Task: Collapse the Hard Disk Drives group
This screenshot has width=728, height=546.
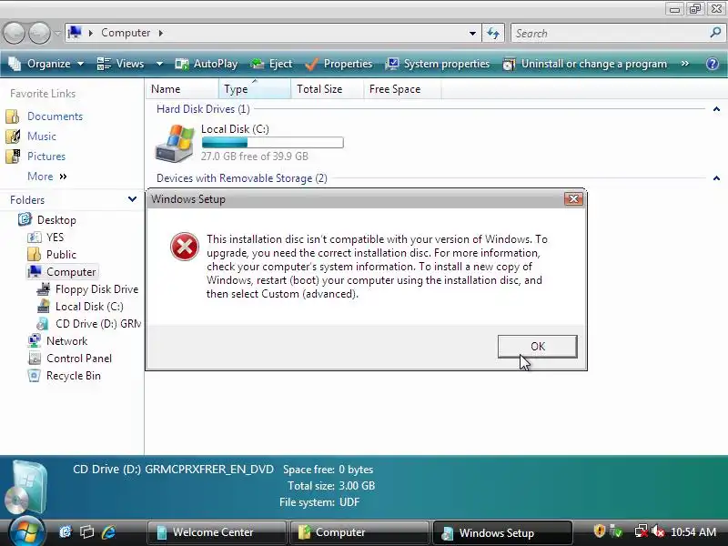Action: tap(716, 109)
